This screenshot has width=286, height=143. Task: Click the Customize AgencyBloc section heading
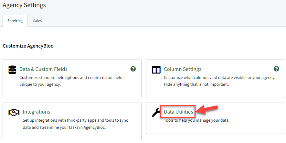[28, 46]
